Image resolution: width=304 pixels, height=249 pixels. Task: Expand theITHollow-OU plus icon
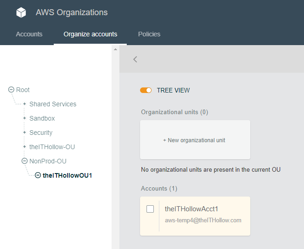pos(24,147)
